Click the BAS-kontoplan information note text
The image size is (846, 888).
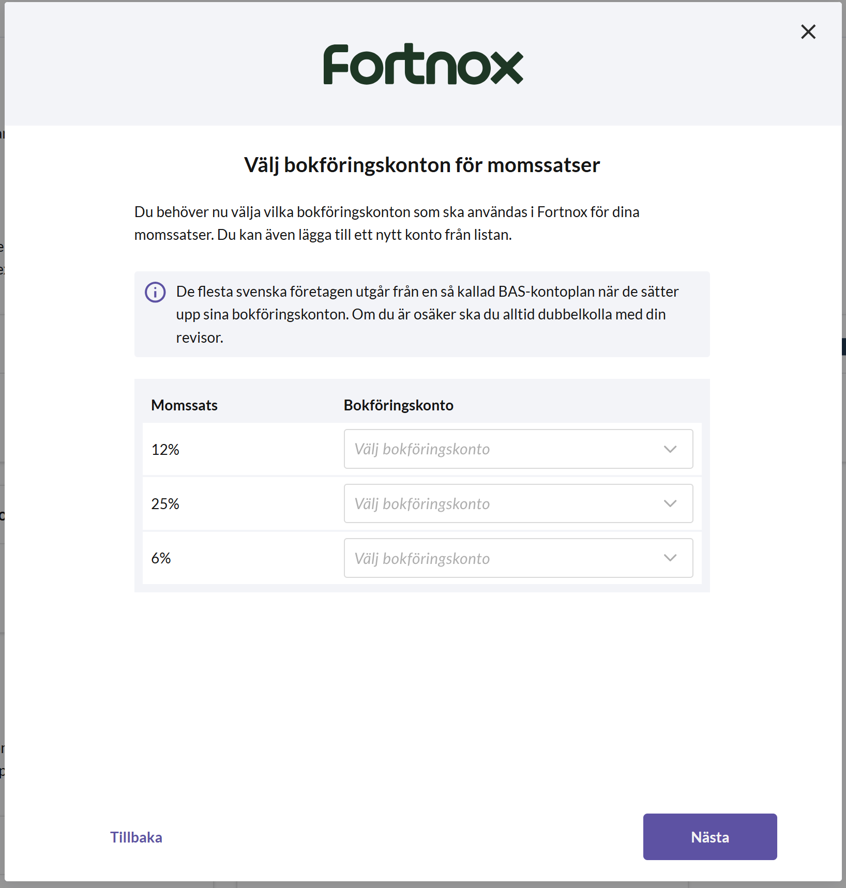click(427, 314)
